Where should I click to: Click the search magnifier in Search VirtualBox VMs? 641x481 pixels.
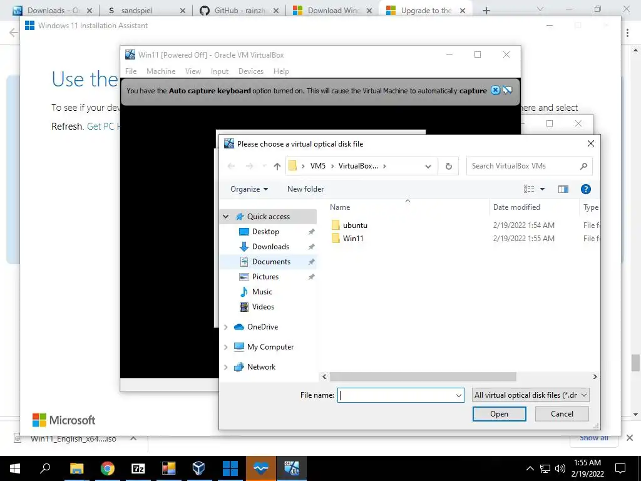pyautogui.click(x=583, y=166)
